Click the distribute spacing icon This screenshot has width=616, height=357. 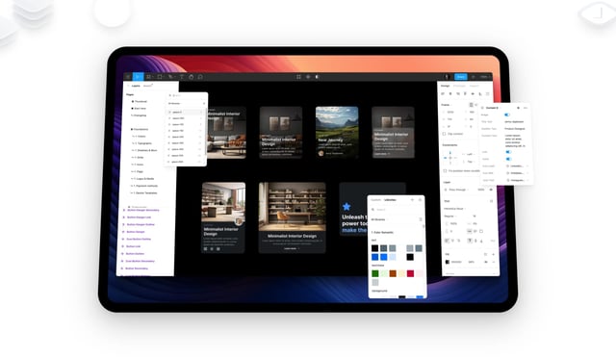pos(488,94)
